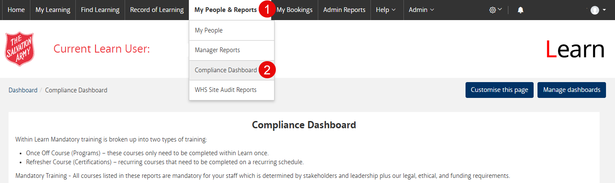Click the Current Learn User label

(102, 49)
